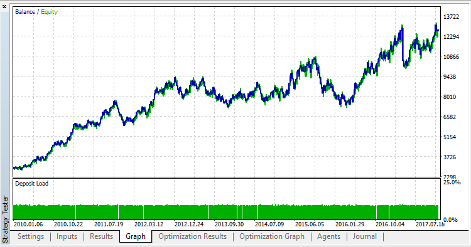471x247 pixels.
Task: Open the Settings tab
Action: [x=31, y=236]
